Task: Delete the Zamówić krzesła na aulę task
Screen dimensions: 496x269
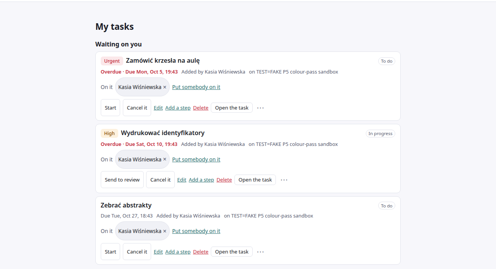Action: (x=201, y=108)
